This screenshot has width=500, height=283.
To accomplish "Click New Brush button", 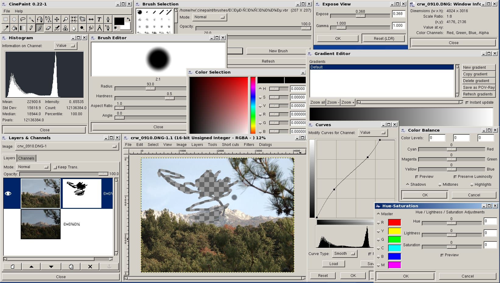I will (x=278, y=51).
